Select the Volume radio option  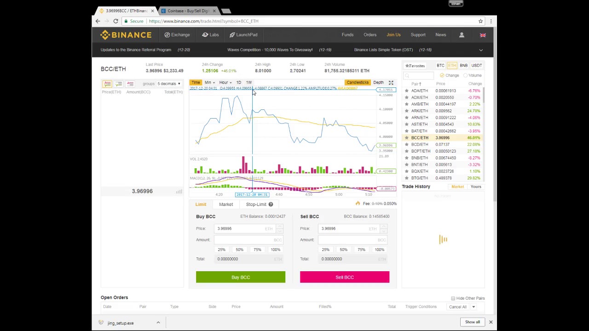[x=465, y=75]
